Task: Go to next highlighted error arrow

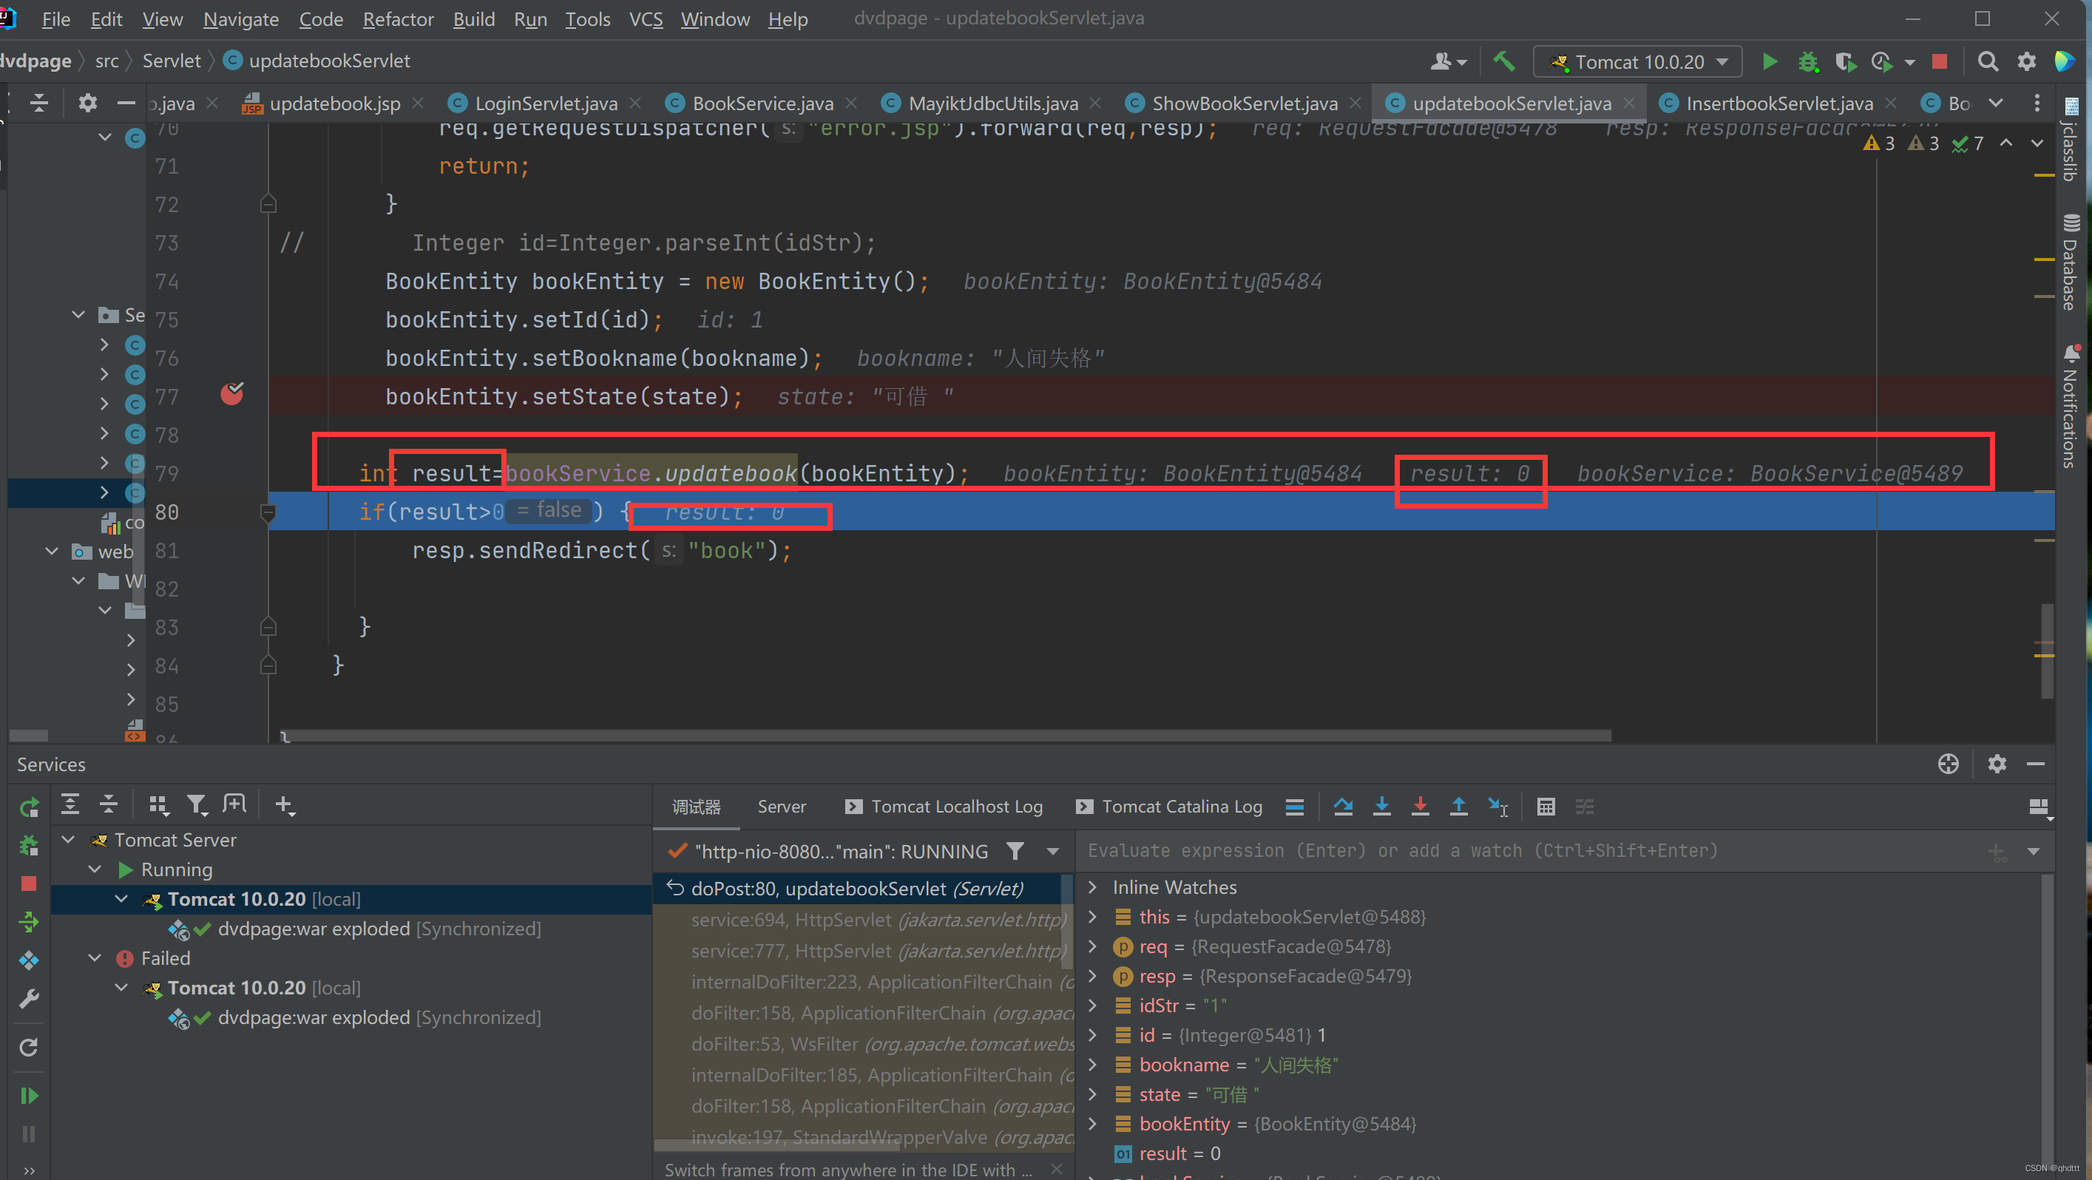Action: click(x=2036, y=143)
